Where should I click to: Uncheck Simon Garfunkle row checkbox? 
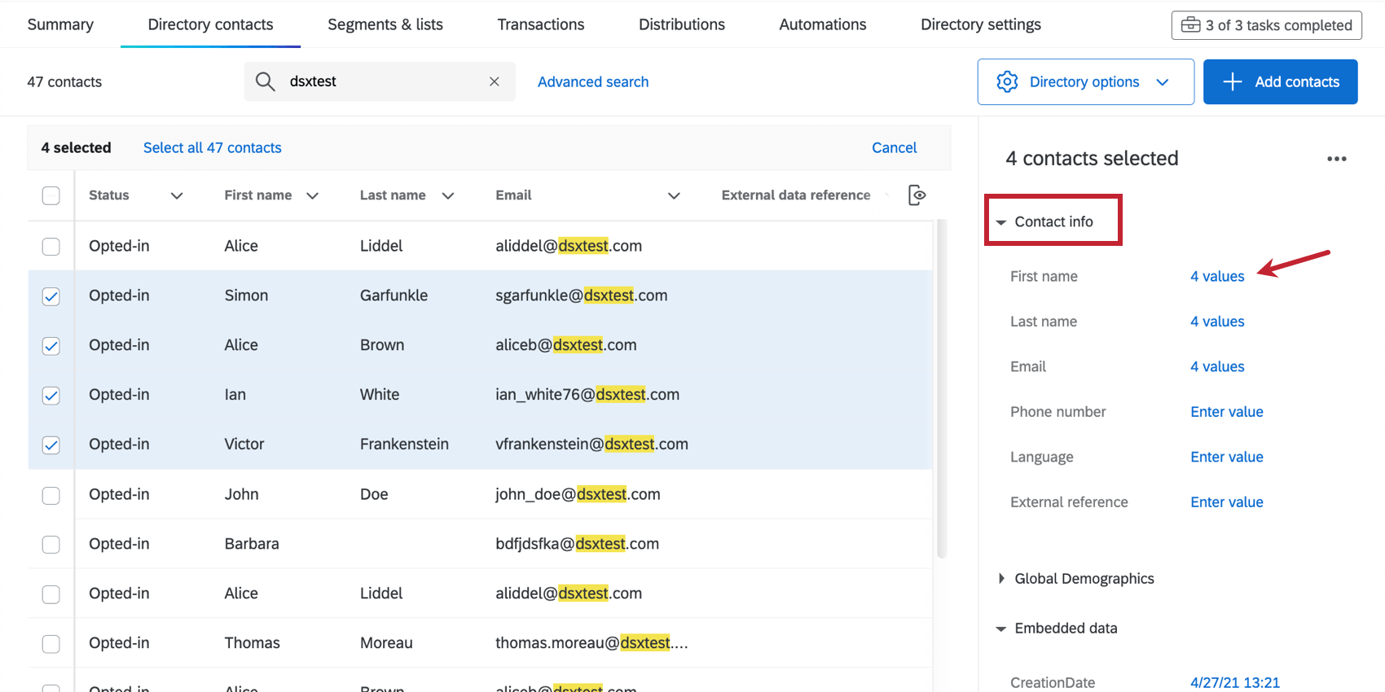(x=51, y=296)
